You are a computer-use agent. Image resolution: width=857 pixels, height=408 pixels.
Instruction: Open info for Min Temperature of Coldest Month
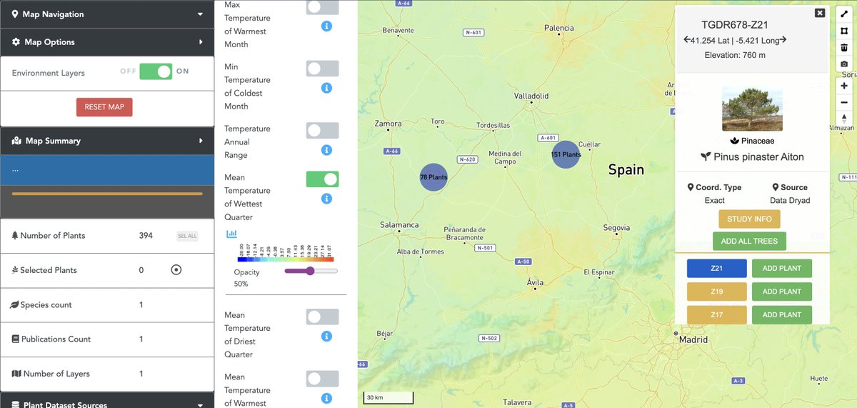pyautogui.click(x=326, y=88)
